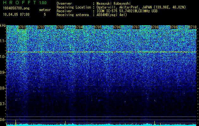This screenshot has width=199, height=126.
Task: Select the file name 1004050700.png
Action: [x=16, y=8]
